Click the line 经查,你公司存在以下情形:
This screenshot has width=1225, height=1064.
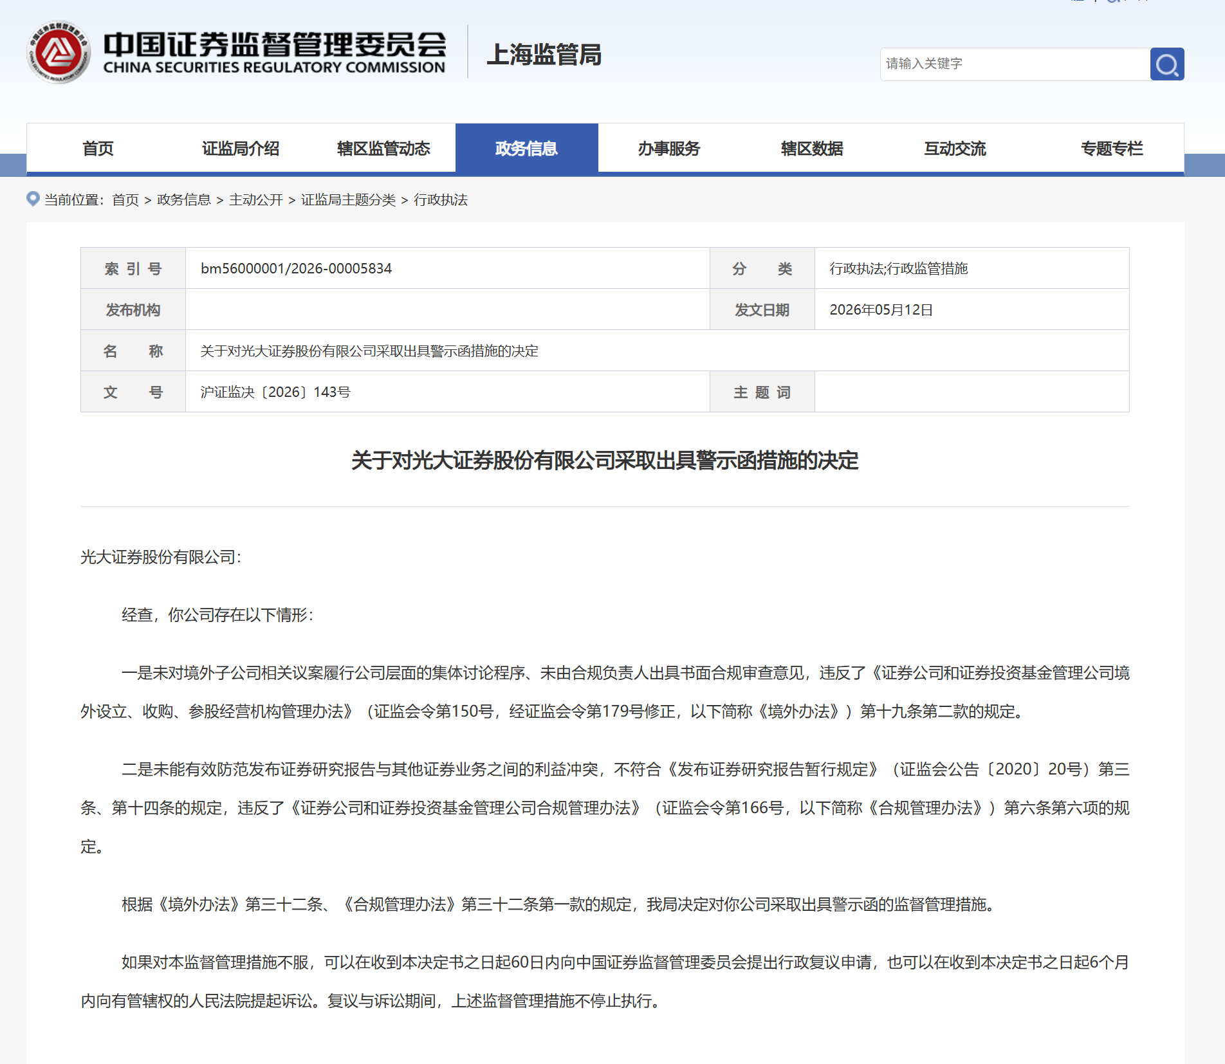pyautogui.click(x=217, y=615)
